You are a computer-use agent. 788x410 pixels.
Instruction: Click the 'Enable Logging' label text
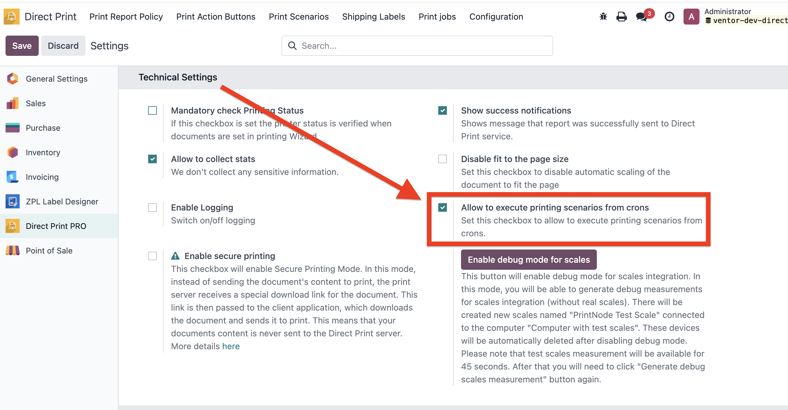[x=202, y=207]
